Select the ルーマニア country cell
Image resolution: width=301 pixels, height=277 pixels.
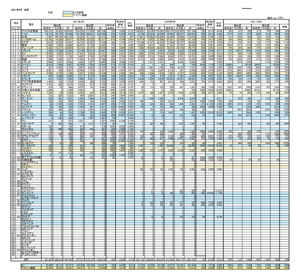pyautogui.click(x=31, y=118)
